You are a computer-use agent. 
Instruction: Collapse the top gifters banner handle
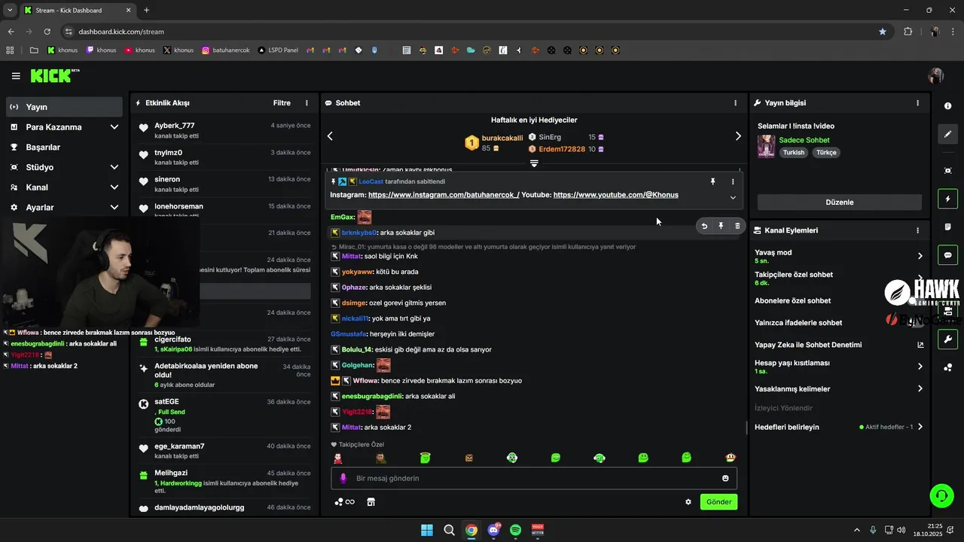(x=534, y=163)
